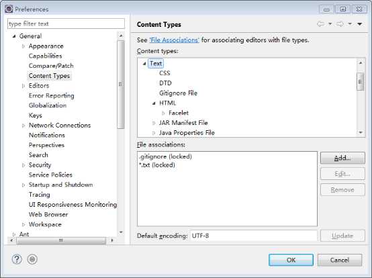Focus the type filter text field
Image resolution: width=372 pixels, height=278 pixels.
(x=66, y=24)
